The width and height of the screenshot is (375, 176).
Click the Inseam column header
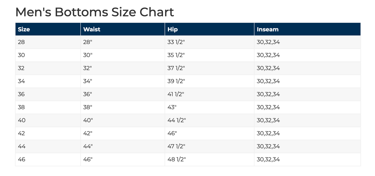pyautogui.click(x=268, y=29)
